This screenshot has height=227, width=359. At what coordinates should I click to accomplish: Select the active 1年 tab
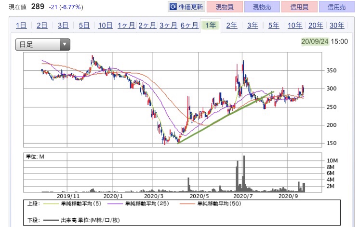[x=211, y=25]
